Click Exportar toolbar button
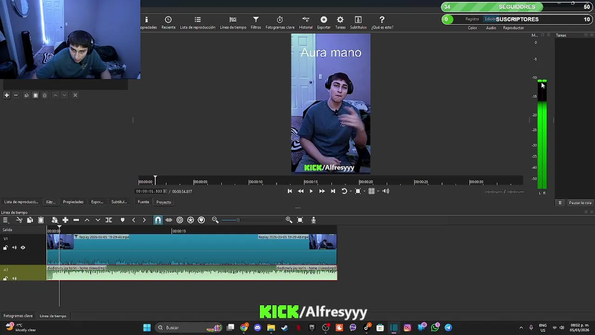This screenshot has width=595, height=335. click(324, 23)
